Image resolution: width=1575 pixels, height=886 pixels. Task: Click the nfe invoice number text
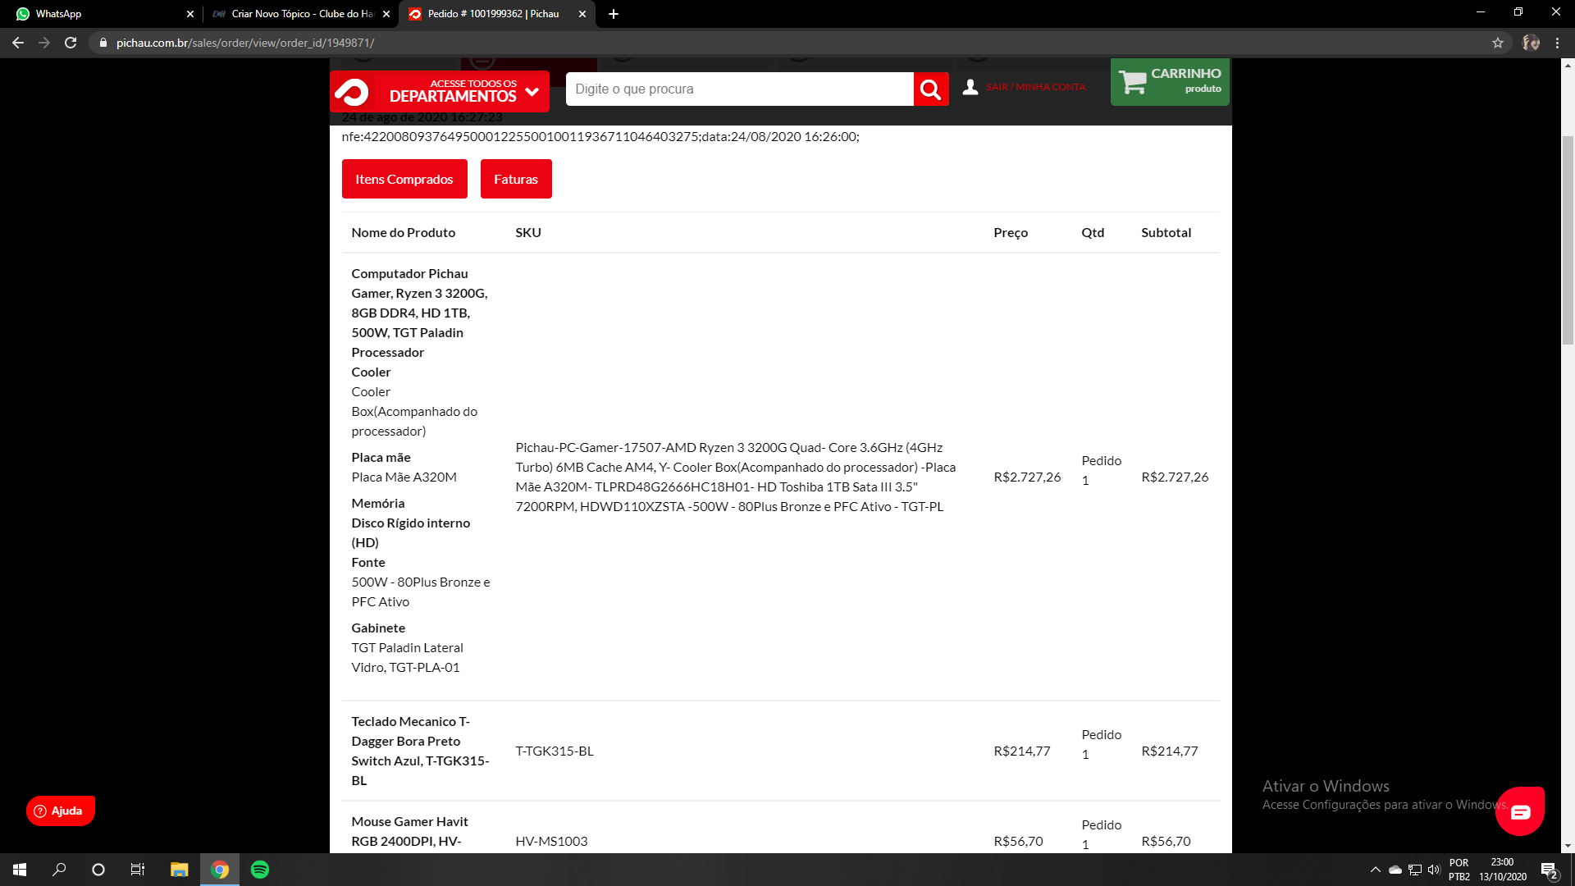[600, 136]
